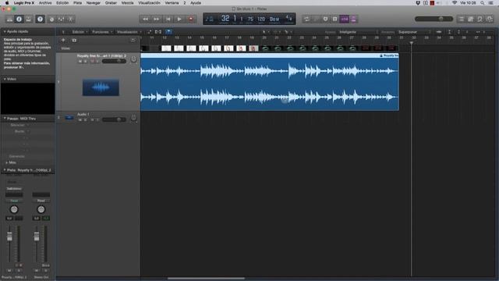Viewport: 499px width, 281px height.
Task: Click the Tuner icon
Action: pos(325,19)
